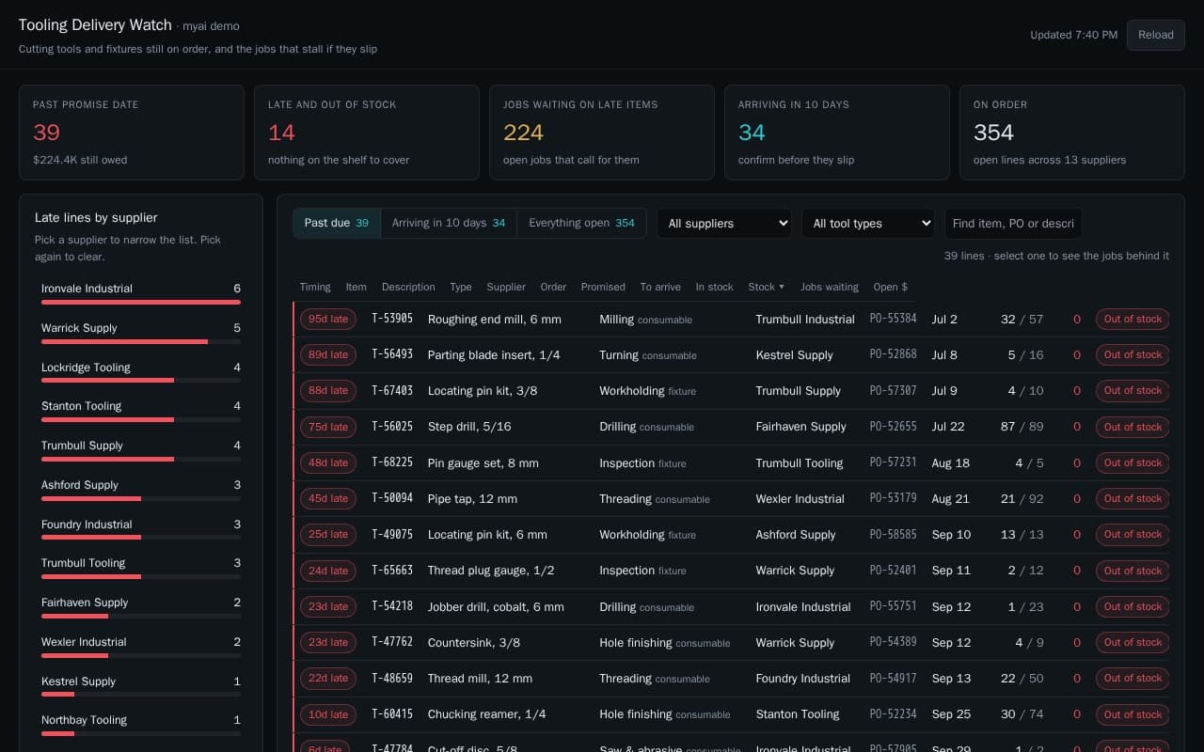Select Trumbull Supply in supplier list
Image resolution: width=1204 pixels, height=752 pixels.
[x=141, y=451]
